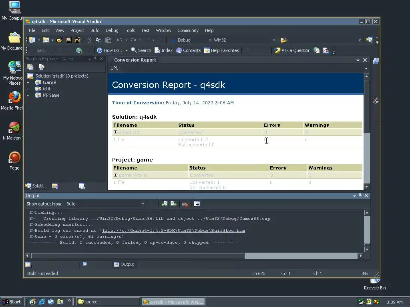410x307 pixels.
Task: Switch to source folder taskbar button
Action: pos(108,302)
